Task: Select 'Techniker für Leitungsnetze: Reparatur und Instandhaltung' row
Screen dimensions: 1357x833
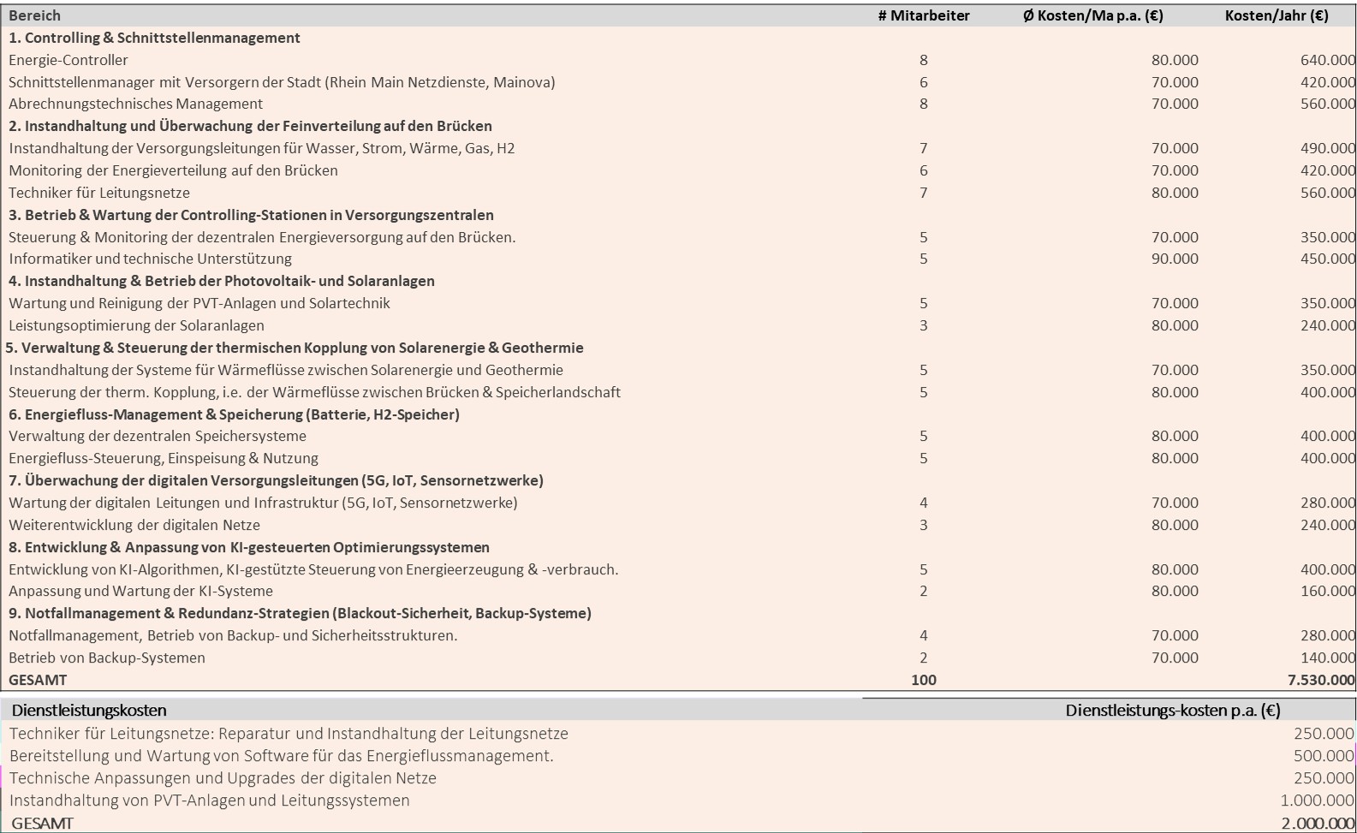Action: pyautogui.click(x=289, y=734)
